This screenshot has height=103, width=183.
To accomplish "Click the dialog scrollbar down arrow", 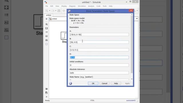I will pos(132,79).
